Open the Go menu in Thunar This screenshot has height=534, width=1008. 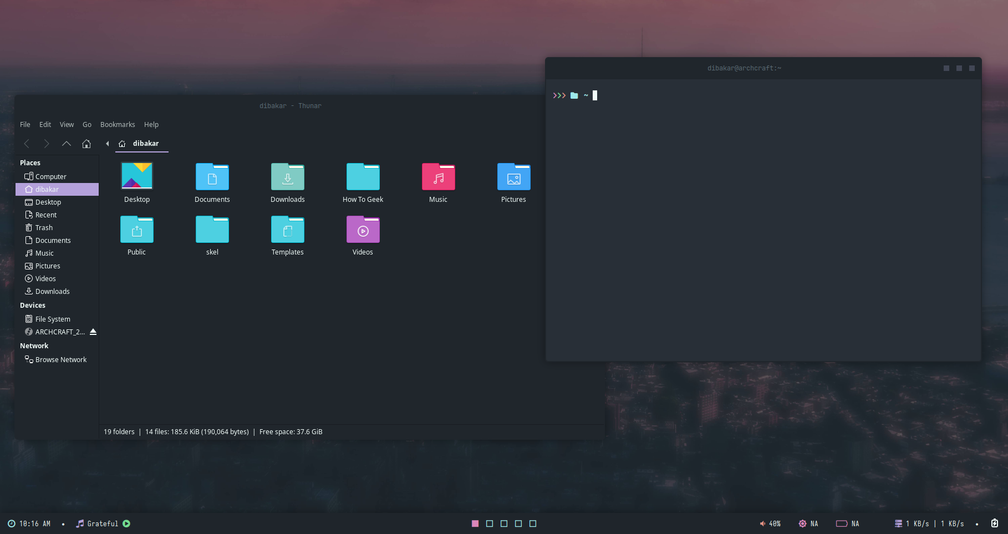(x=87, y=125)
